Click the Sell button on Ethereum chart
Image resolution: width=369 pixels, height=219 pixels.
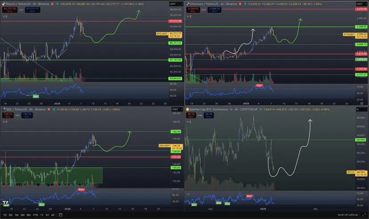193,10
